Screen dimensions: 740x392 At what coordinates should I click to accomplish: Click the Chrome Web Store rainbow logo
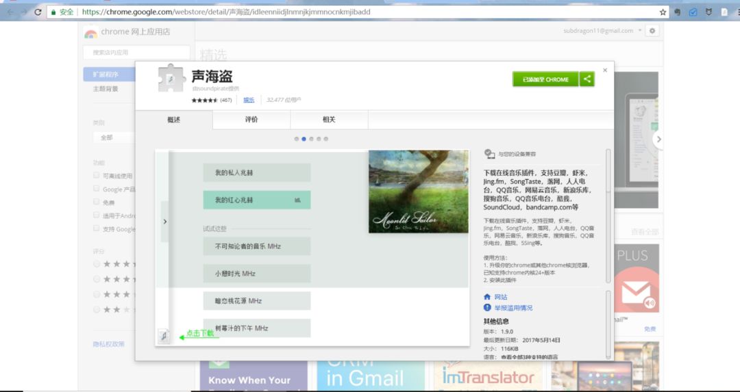(90, 33)
